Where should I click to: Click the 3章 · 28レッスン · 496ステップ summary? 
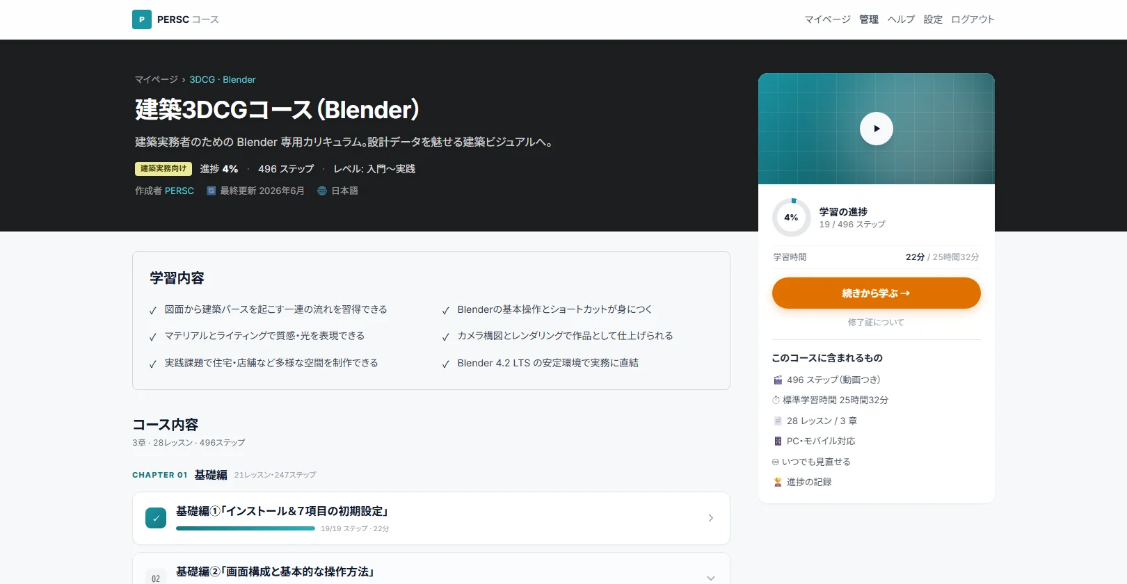click(x=189, y=443)
